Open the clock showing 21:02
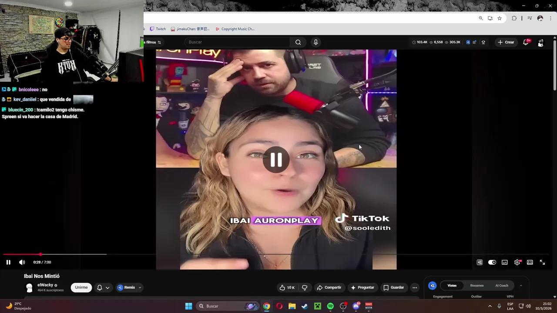The height and width of the screenshot is (313, 557). point(544,306)
